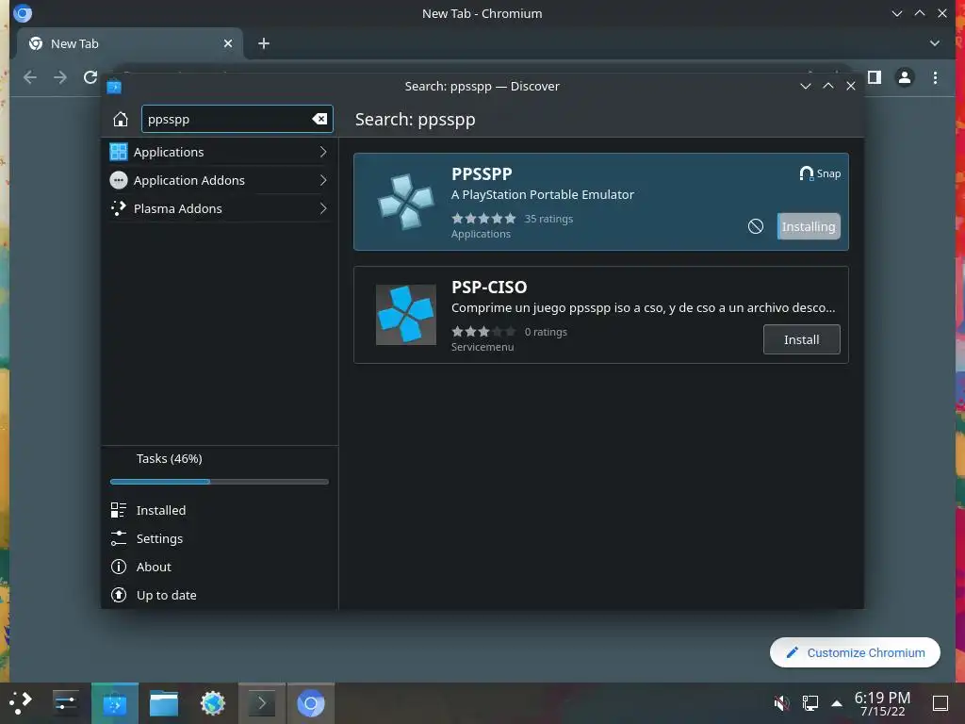Click Chromium in the taskbar
Viewport: 965px width, 724px height.
[311, 703]
